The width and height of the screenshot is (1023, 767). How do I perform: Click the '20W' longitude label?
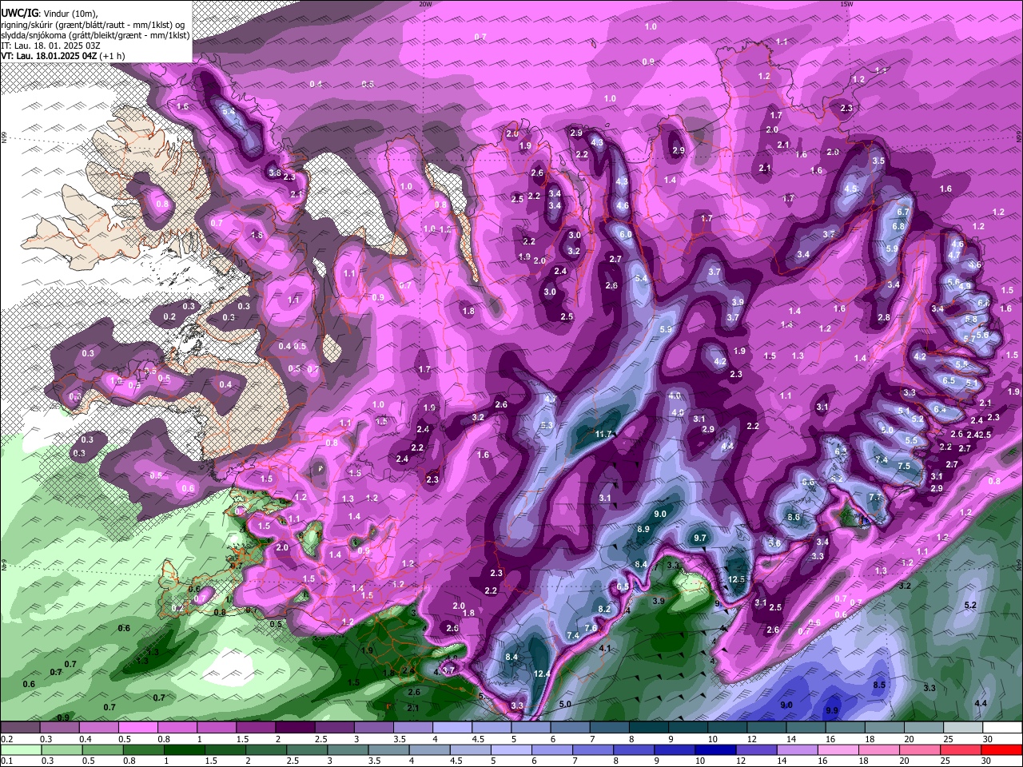(425, 4)
